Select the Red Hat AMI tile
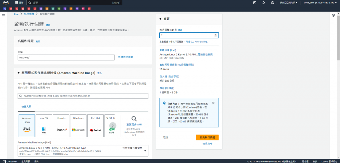Viewport: 340px width, 163px height. pyautogui.click(x=95, y=126)
